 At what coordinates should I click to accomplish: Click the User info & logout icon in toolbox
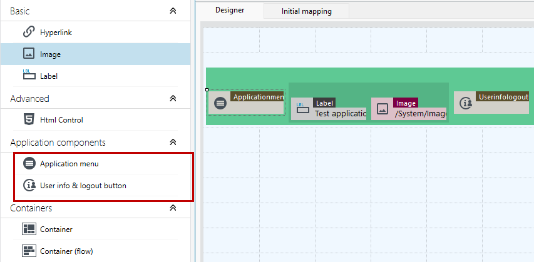click(x=29, y=186)
